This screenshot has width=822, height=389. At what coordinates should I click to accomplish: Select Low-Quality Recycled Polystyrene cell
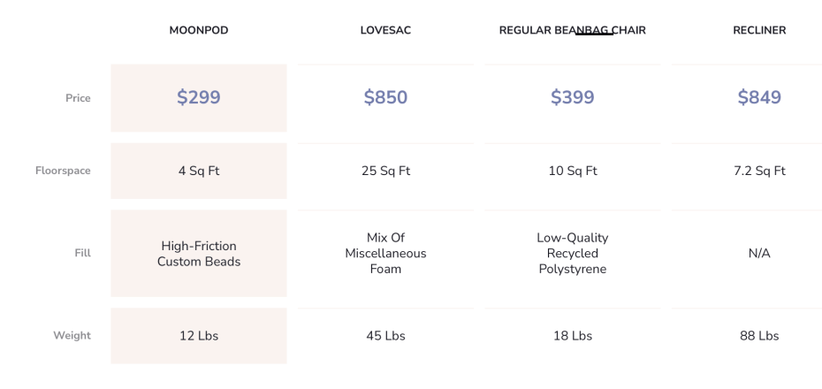click(x=573, y=253)
